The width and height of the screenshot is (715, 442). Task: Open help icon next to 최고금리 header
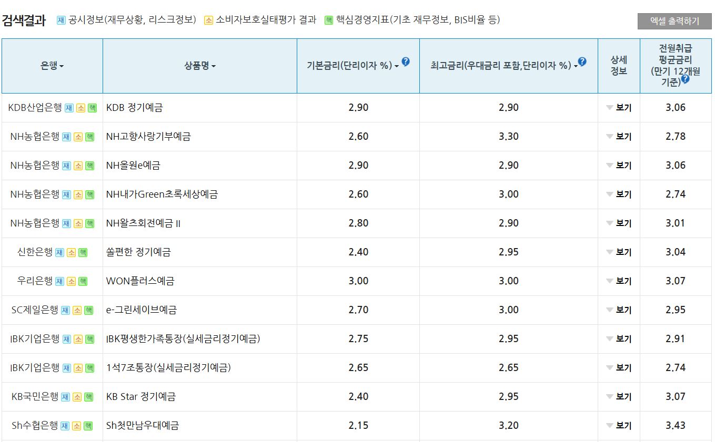pos(582,61)
